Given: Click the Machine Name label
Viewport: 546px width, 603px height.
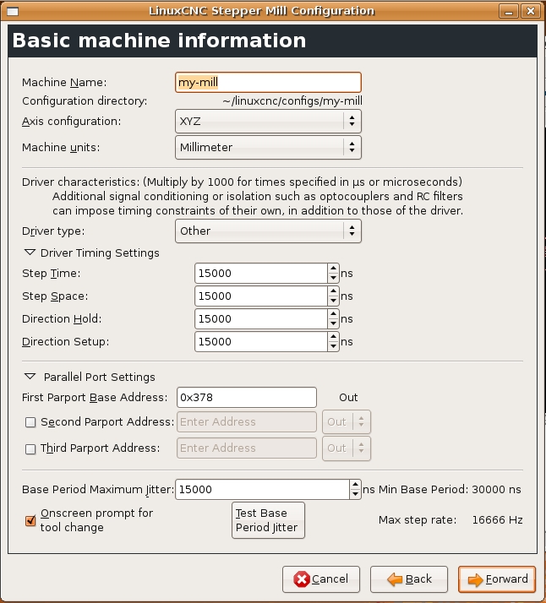Looking at the screenshot, I should 64,83.
